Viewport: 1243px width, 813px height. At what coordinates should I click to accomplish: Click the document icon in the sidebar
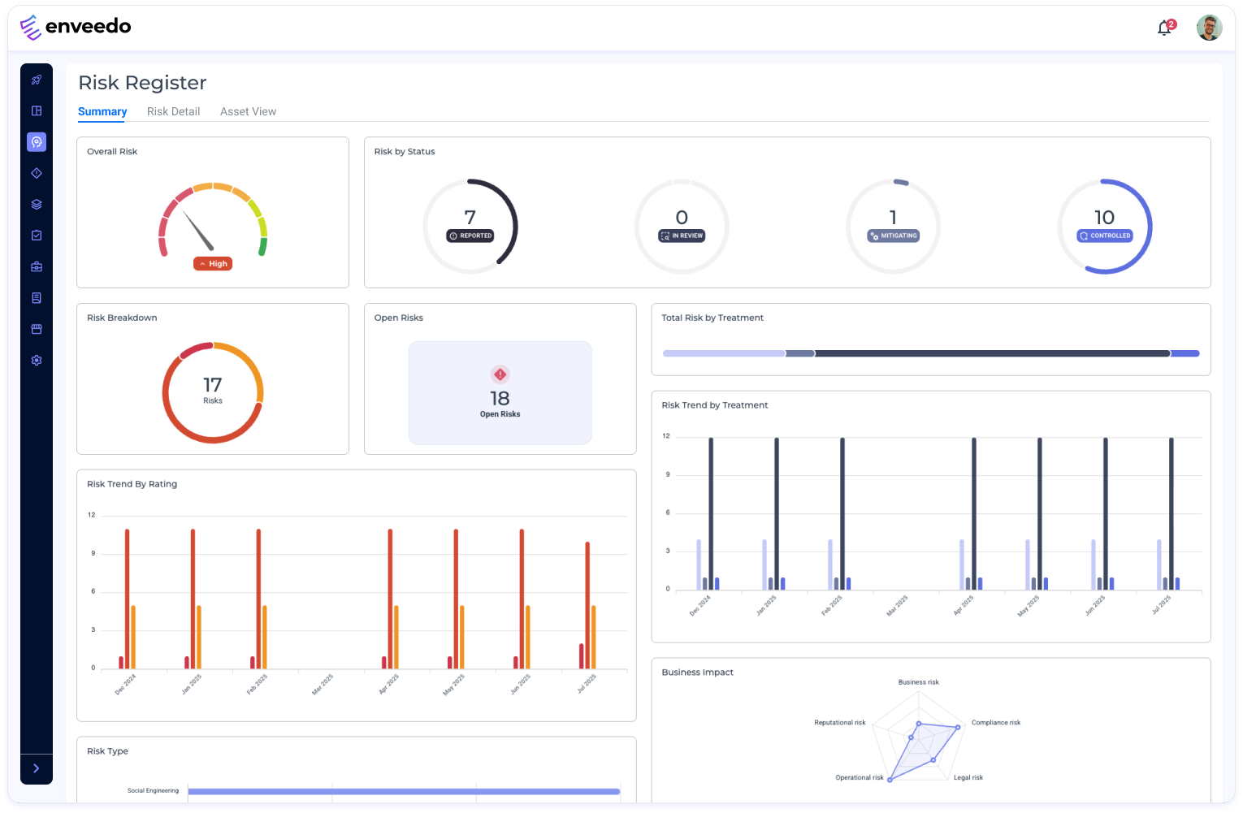37,298
